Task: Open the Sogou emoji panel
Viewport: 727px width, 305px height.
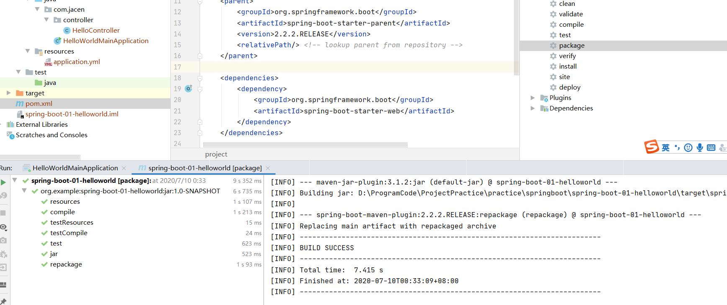Action: click(688, 148)
